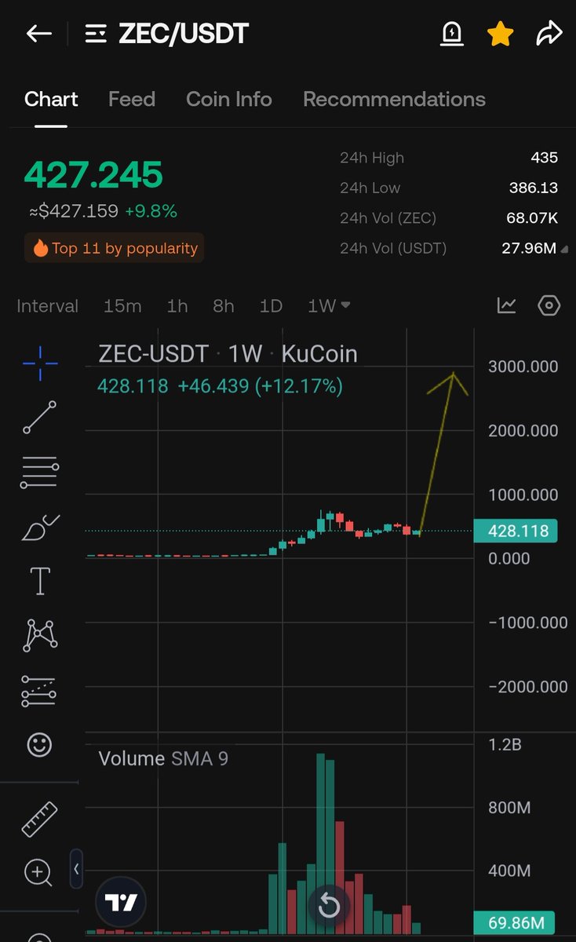Click the 24h Low value 386.13
This screenshot has height=942, width=576.
pos(534,188)
